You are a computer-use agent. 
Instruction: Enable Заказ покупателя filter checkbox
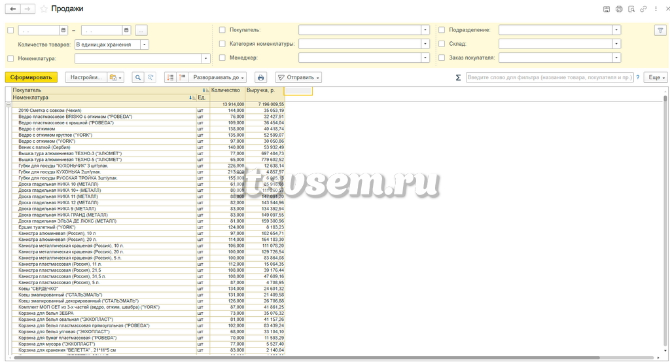click(x=442, y=57)
